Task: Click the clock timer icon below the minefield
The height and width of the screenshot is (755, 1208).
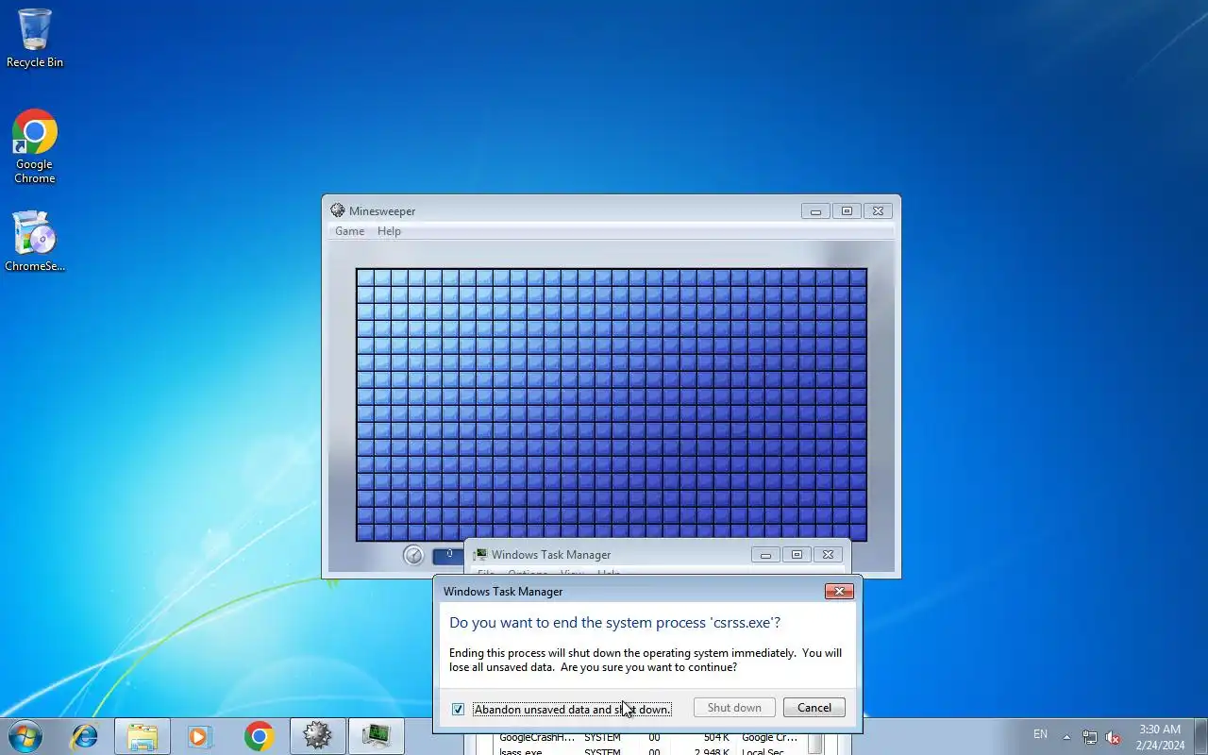Action: pos(413,555)
